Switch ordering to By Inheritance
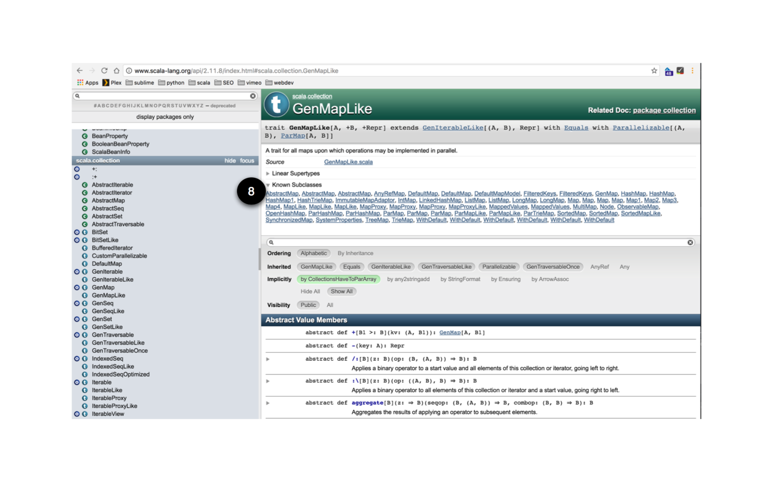775x484 pixels. pyautogui.click(x=355, y=253)
